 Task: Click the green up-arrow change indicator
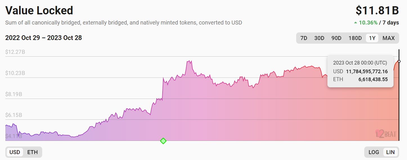[x=356, y=23]
